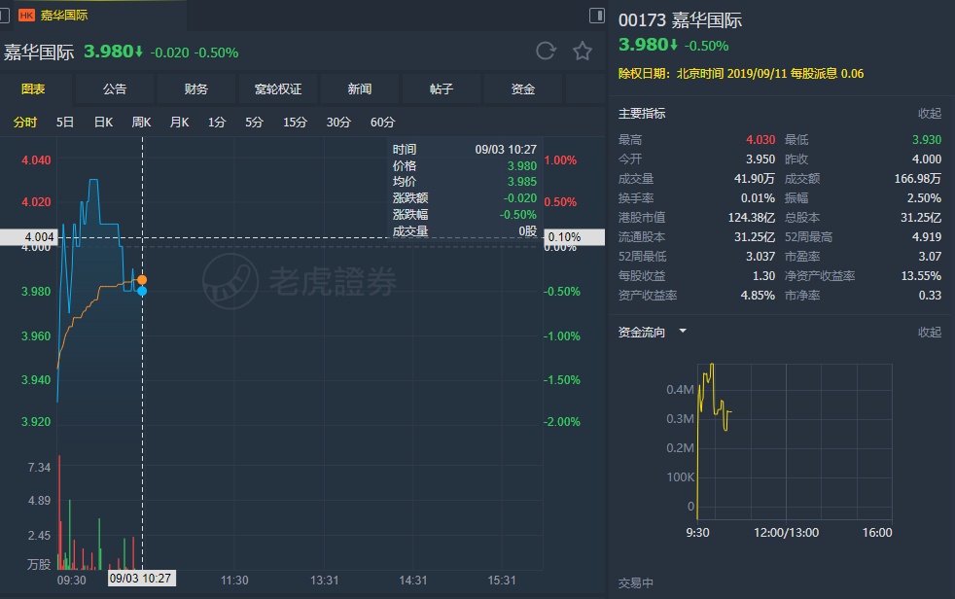
Task: Toggle the left panel icon in the tab bar
Action: tap(8, 16)
